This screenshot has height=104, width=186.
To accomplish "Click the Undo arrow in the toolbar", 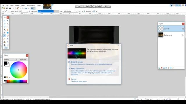I will (26, 8).
